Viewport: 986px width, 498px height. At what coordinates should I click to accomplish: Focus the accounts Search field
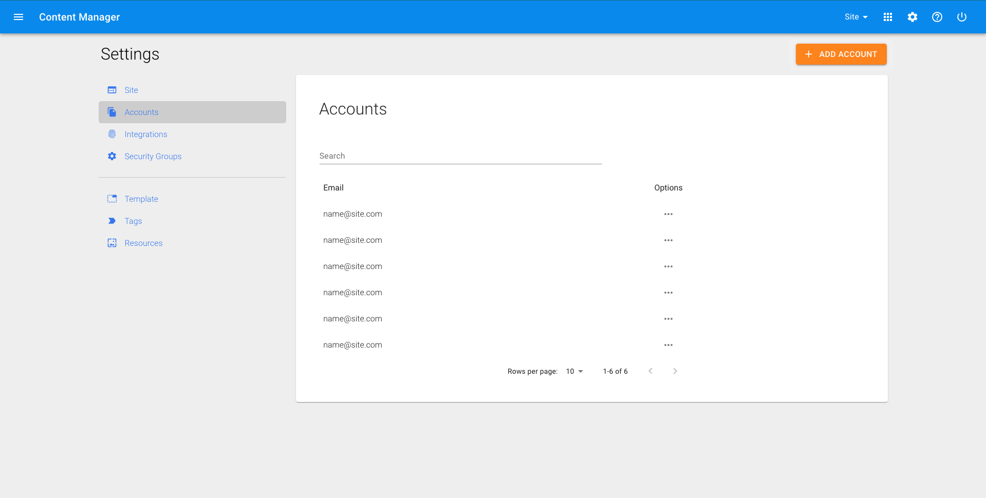(460, 156)
